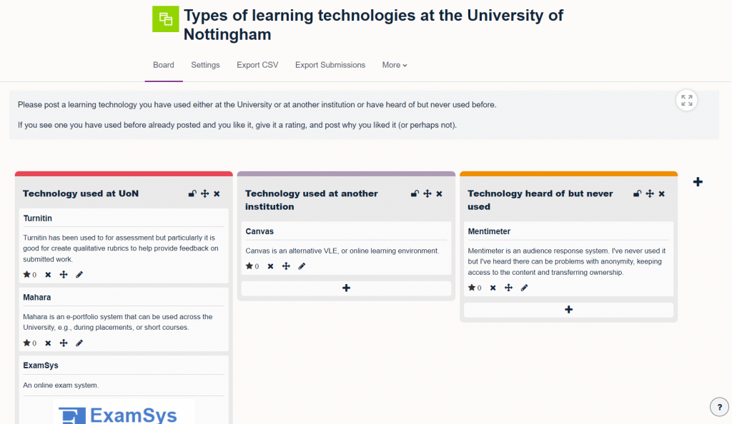The height and width of the screenshot is (424, 732).
Task: Edit the Mentimeter post
Action: (524, 288)
